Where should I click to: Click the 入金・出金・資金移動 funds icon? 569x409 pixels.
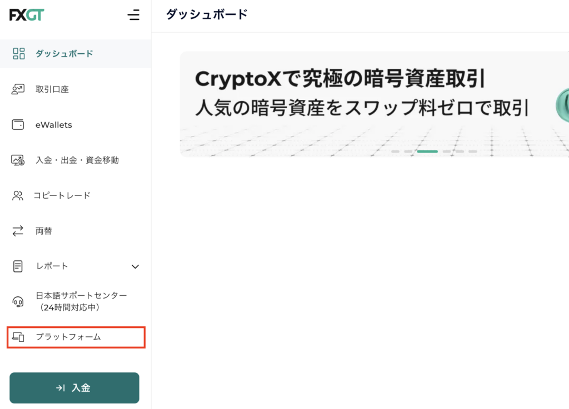(x=18, y=160)
